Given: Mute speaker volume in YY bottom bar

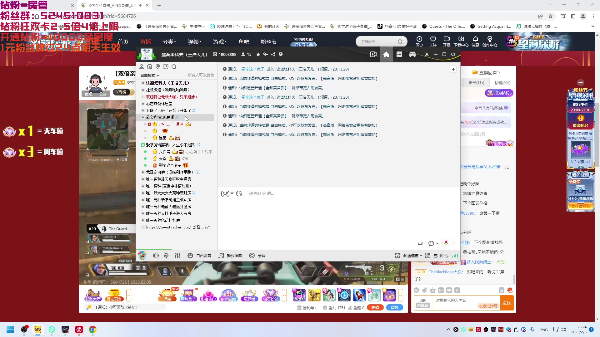Looking at the screenshot, I should pyautogui.click(x=156, y=256).
